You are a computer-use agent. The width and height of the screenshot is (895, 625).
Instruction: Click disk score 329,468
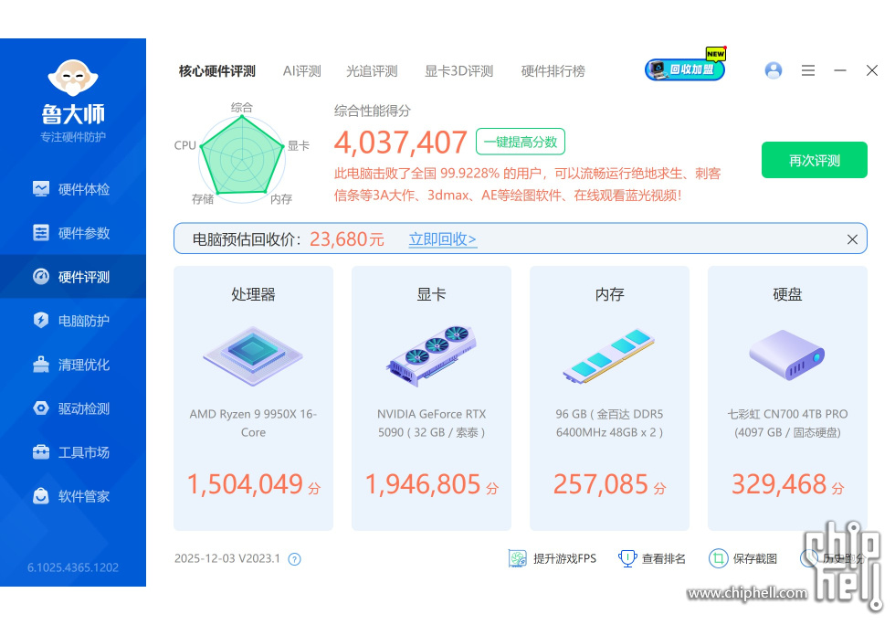pos(779,484)
